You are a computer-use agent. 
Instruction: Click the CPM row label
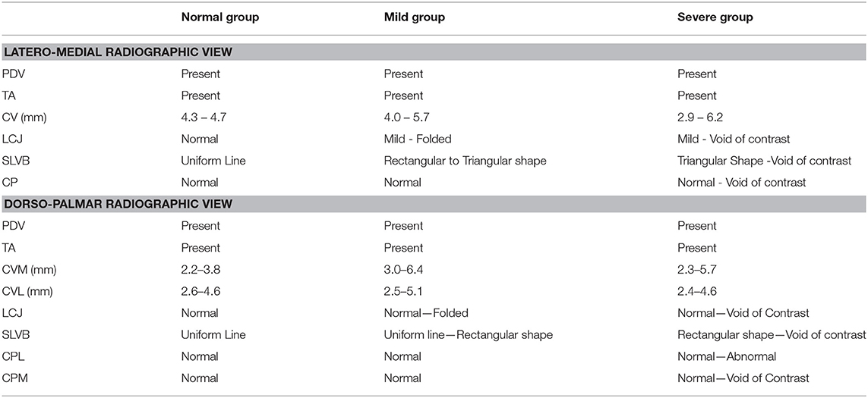click(14, 378)
